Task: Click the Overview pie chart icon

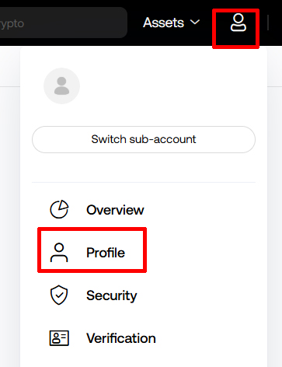Action: pos(59,209)
